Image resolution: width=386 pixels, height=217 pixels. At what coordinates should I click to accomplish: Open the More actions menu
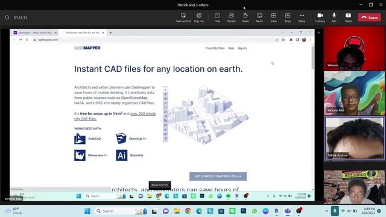302,17
